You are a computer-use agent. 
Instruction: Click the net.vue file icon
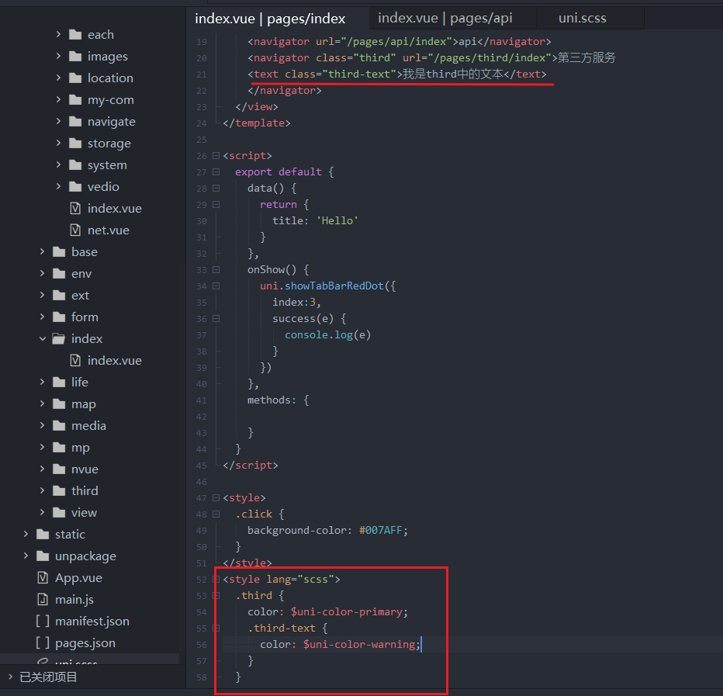coord(75,230)
